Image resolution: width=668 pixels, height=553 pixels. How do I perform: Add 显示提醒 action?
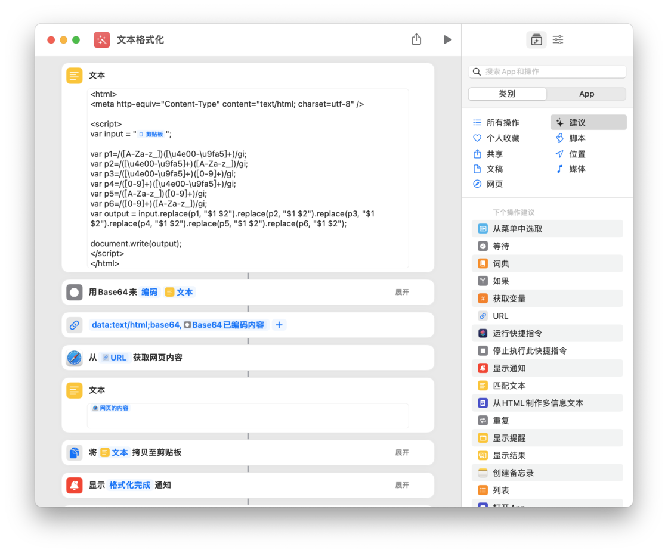pyautogui.click(x=547, y=438)
